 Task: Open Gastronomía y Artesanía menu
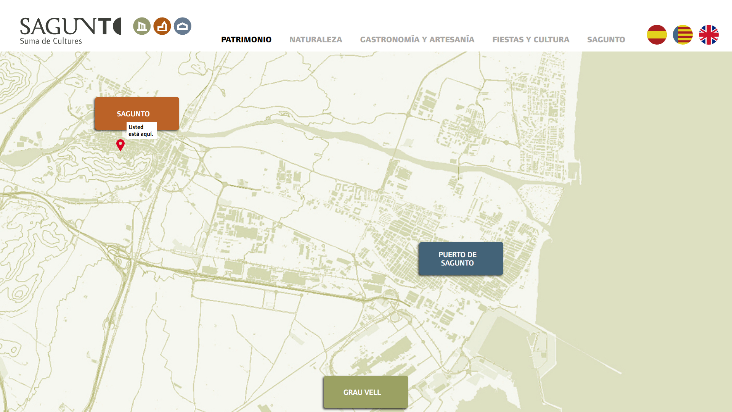click(x=417, y=40)
